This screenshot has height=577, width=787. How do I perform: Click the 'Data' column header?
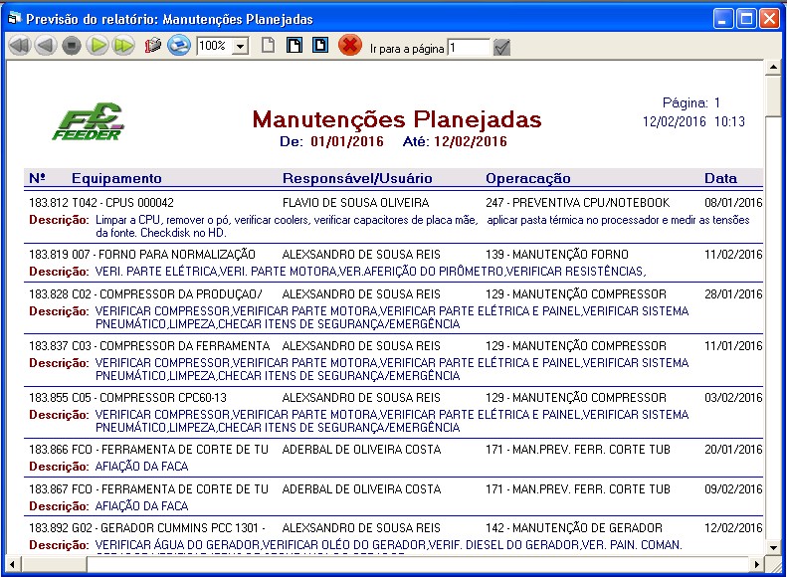tap(720, 179)
